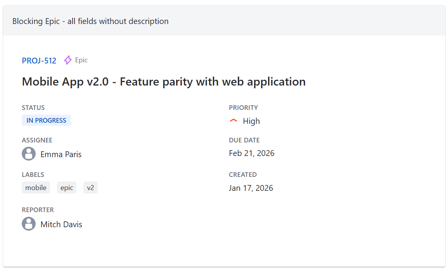Select the Mobile App v2.0 issue title

[x=164, y=82]
